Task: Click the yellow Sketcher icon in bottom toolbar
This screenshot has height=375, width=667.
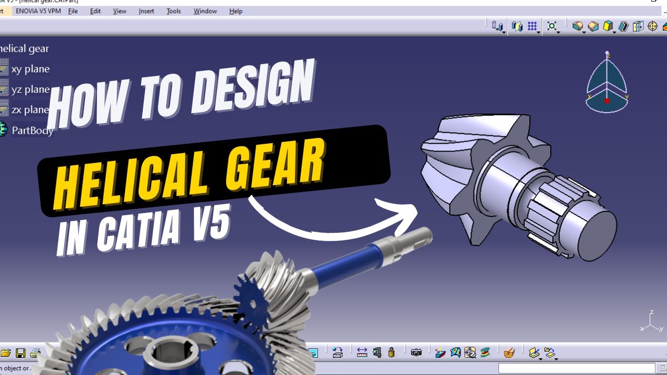Action: click(x=534, y=353)
